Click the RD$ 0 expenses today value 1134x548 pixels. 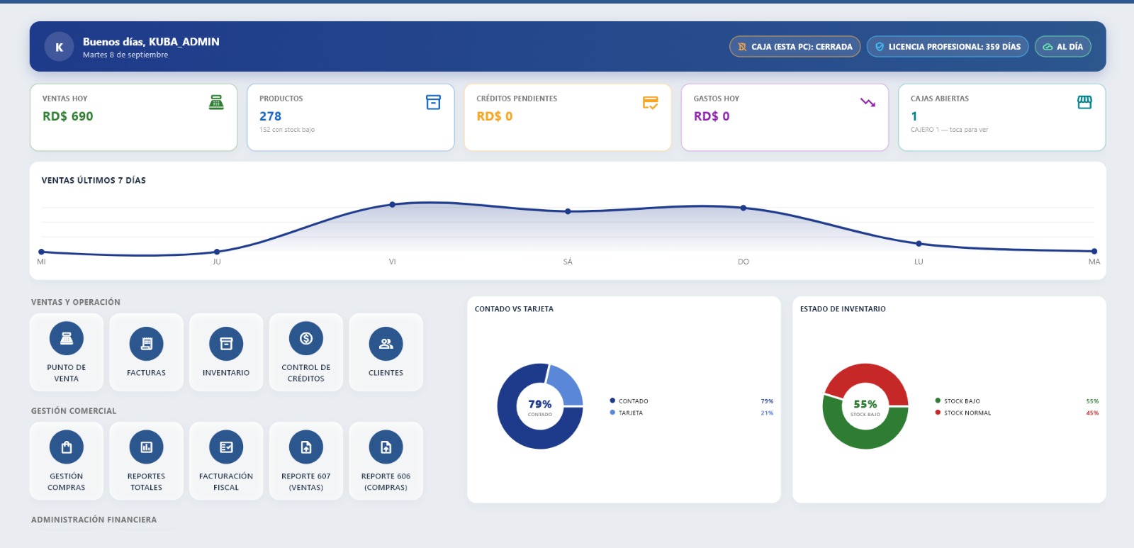[712, 116]
